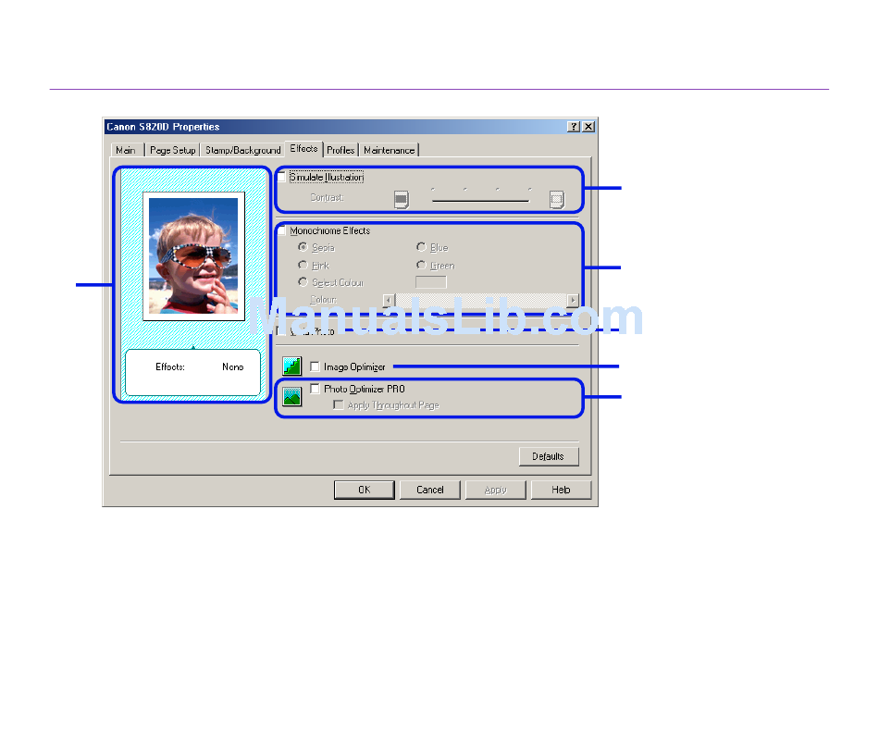Click the child photo preview thumbnail

pos(193,256)
